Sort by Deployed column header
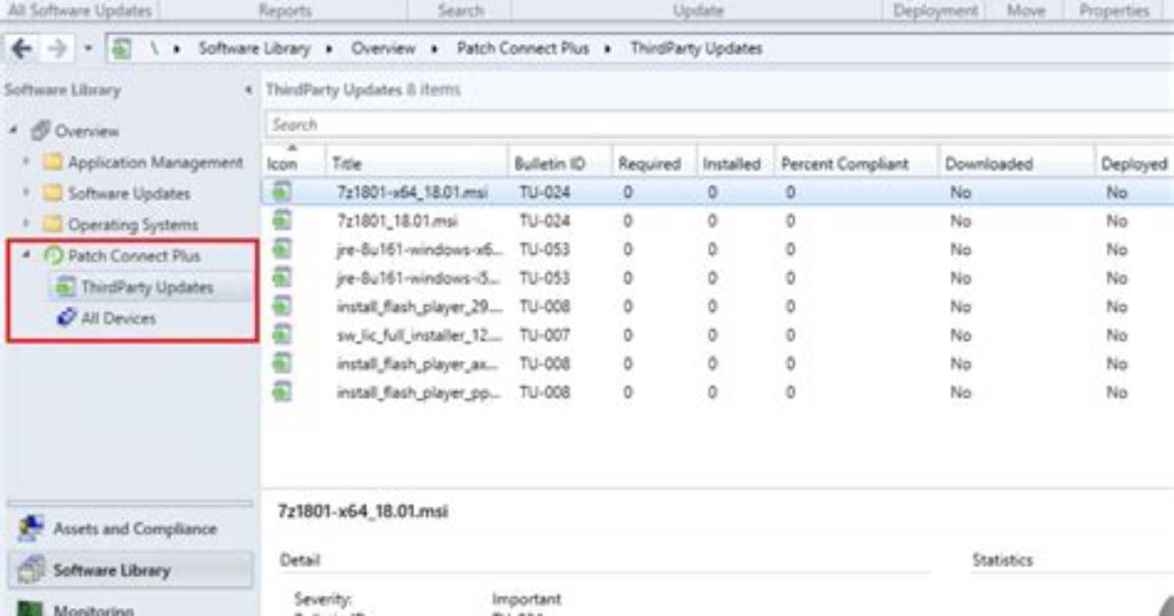The width and height of the screenshot is (1174, 616). 1134,164
